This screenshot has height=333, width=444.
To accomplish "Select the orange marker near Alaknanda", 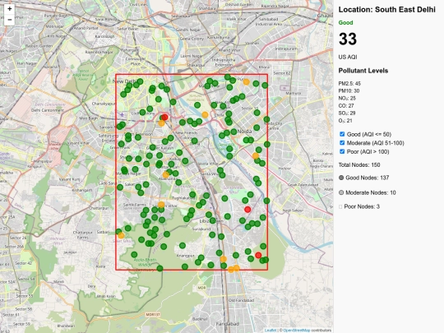I will [x=166, y=174].
